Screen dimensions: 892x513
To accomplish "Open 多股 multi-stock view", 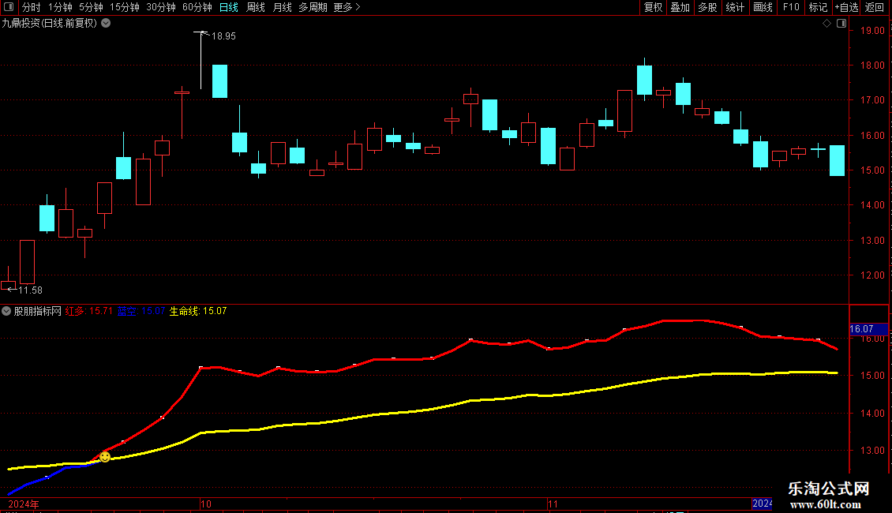I will (x=707, y=7).
